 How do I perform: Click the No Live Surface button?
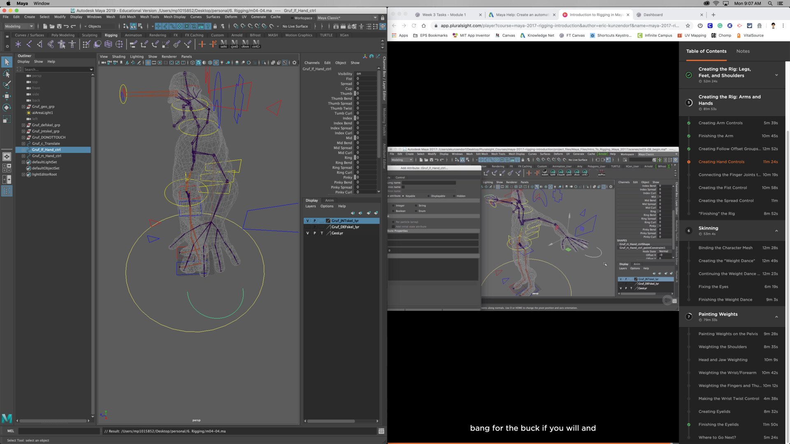(295, 26)
